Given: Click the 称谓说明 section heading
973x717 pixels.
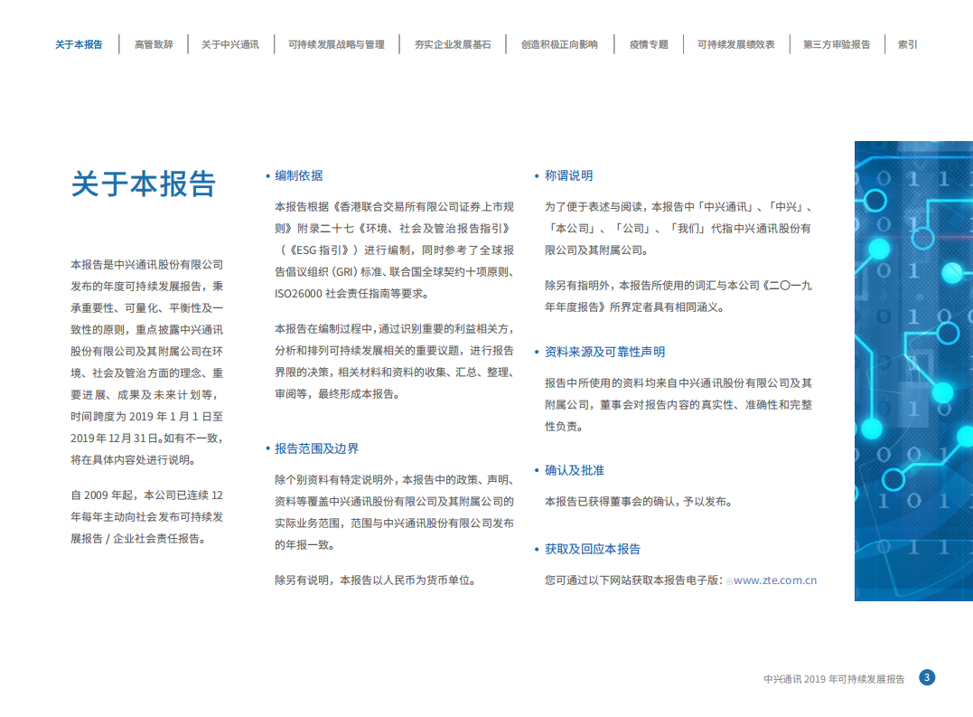Looking at the screenshot, I should [567, 175].
